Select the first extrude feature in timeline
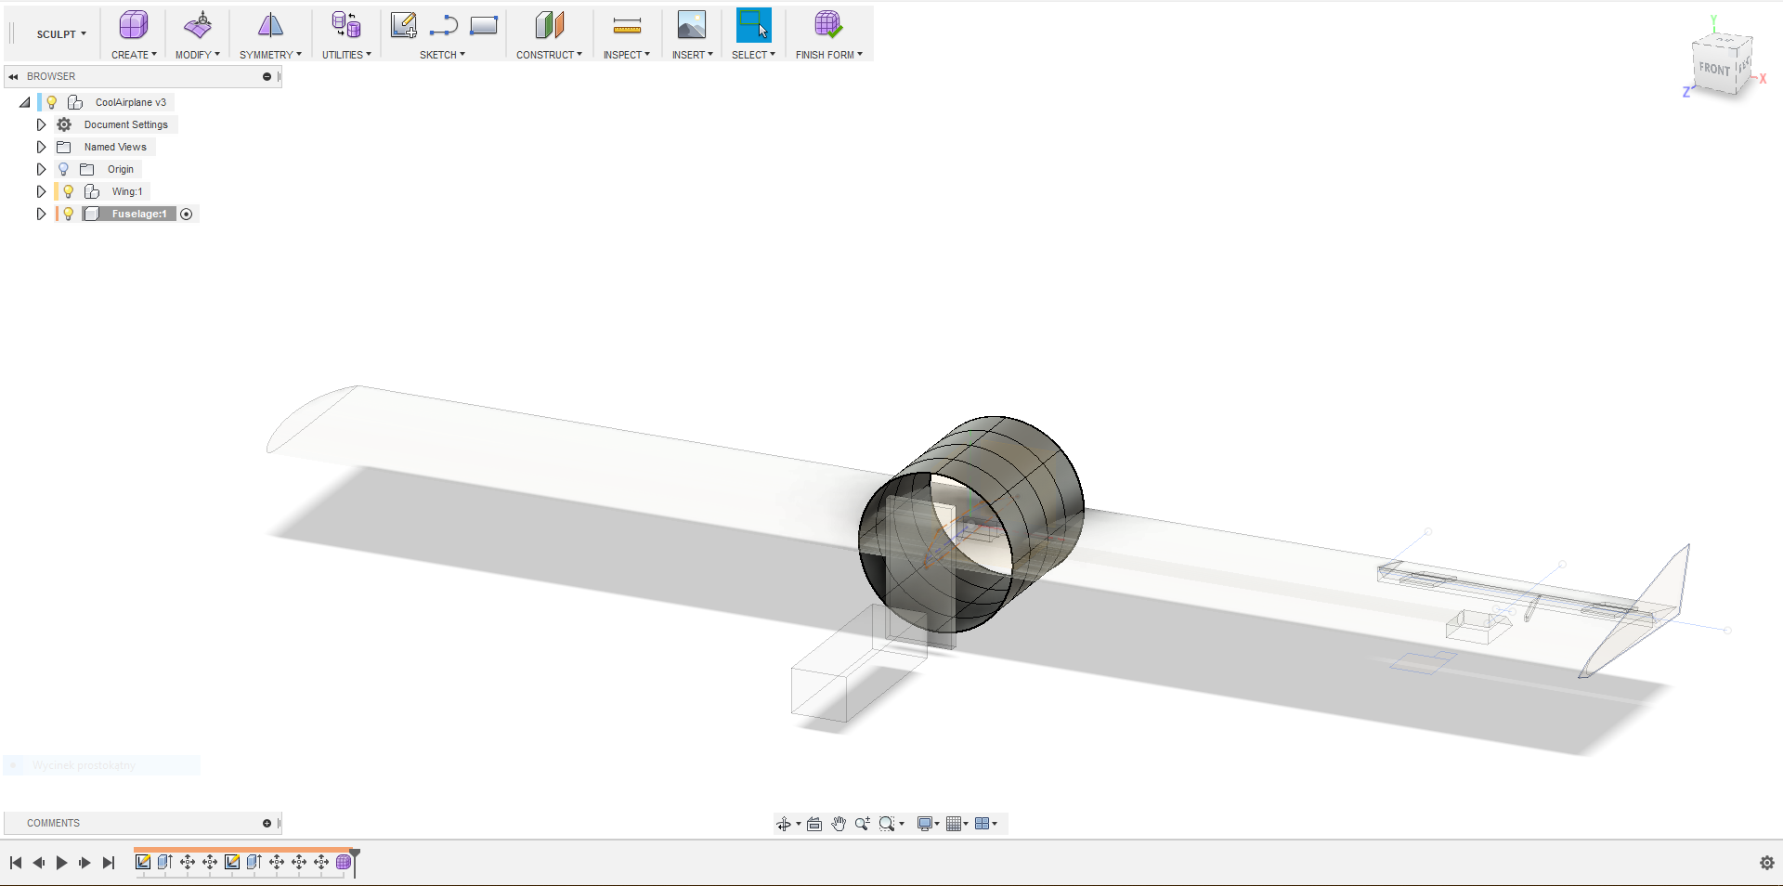This screenshot has width=1783, height=886. (x=165, y=862)
